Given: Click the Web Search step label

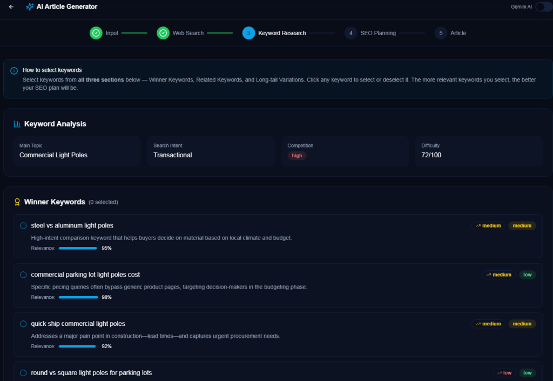Looking at the screenshot, I should [188, 33].
